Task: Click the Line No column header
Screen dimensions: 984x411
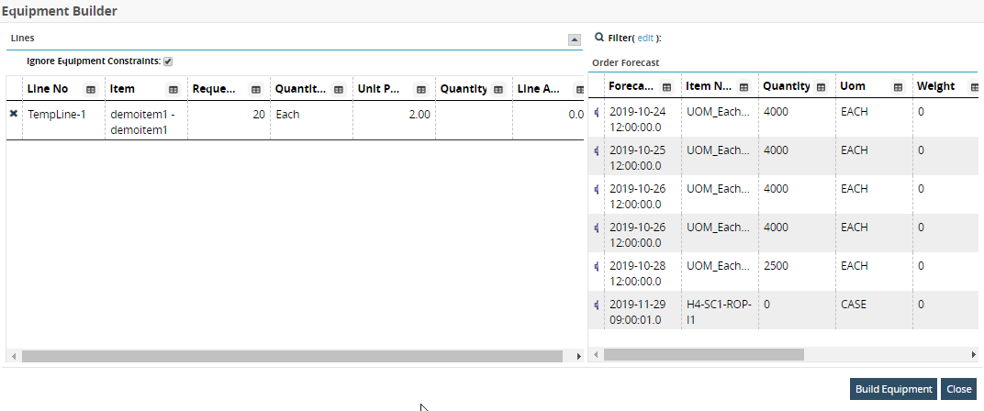Action: pyautogui.click(x=48, y=89)
